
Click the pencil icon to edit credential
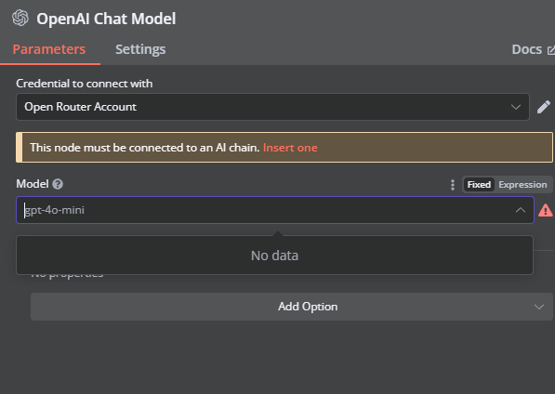[544, 107]
